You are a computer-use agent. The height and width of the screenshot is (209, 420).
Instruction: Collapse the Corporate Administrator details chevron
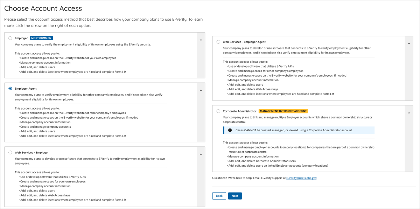tap(409, 113)
